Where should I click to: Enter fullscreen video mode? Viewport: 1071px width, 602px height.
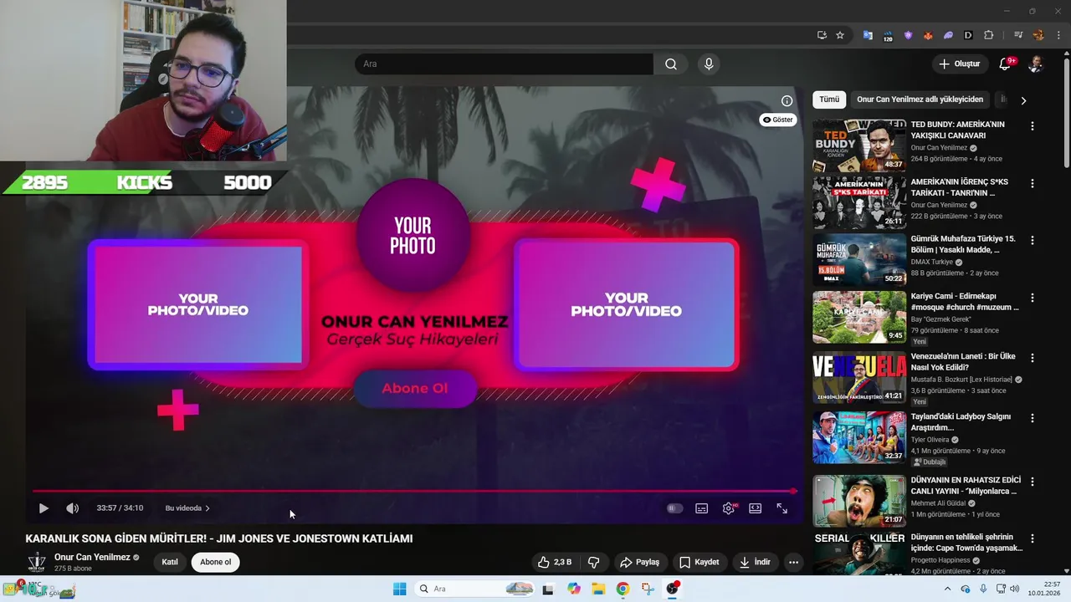[781, 508]
